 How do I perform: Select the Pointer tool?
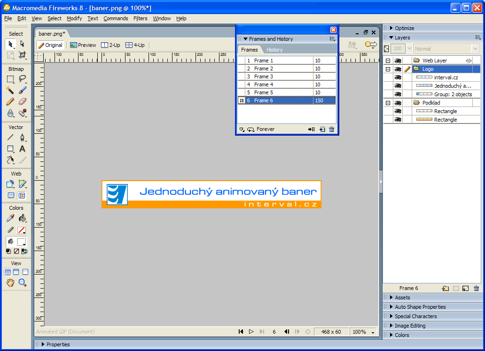coord(10,44)
